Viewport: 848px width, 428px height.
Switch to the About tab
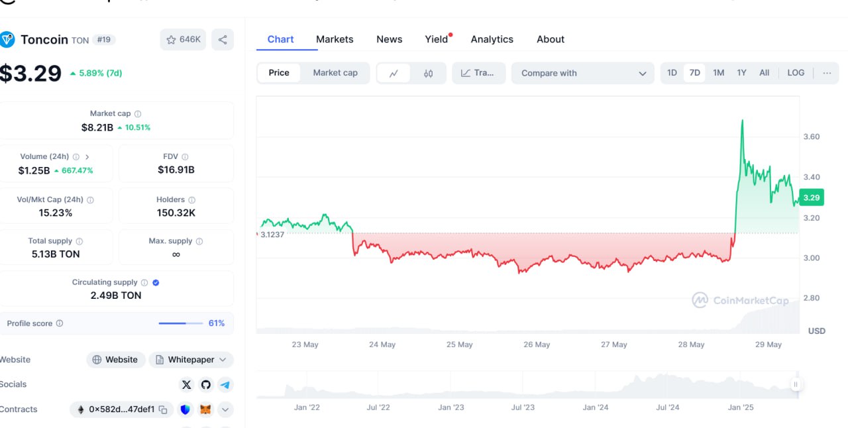[x=551, y=40]
